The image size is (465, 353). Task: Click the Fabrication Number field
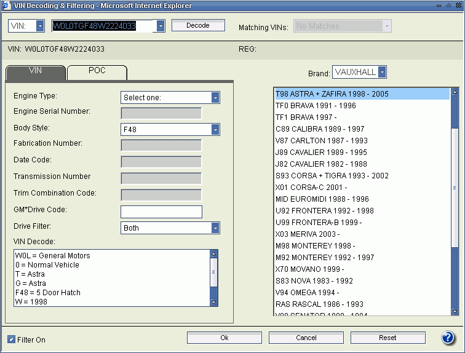point(161,145)
